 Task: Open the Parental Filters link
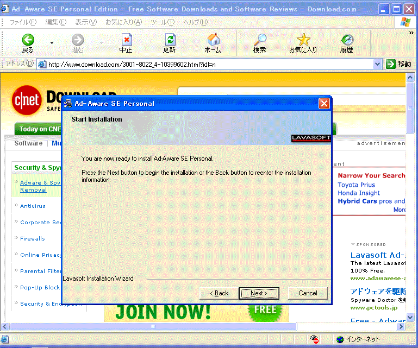click(x=41, y=271)
